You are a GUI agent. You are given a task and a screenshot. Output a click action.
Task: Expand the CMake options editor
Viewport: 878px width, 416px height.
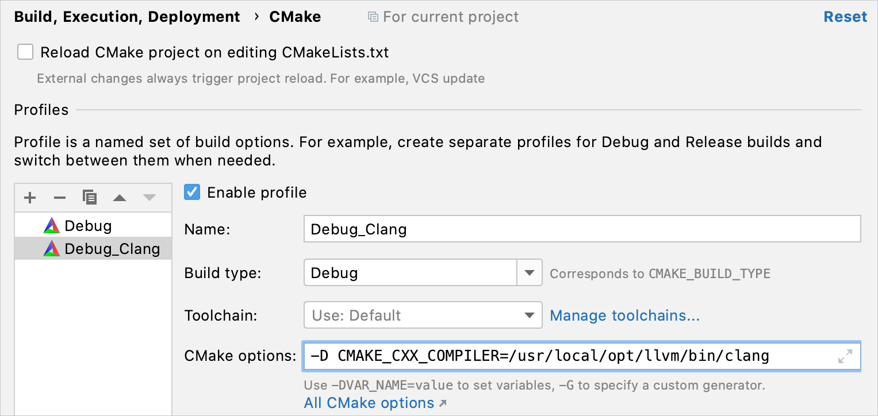[x=844, y=356]
